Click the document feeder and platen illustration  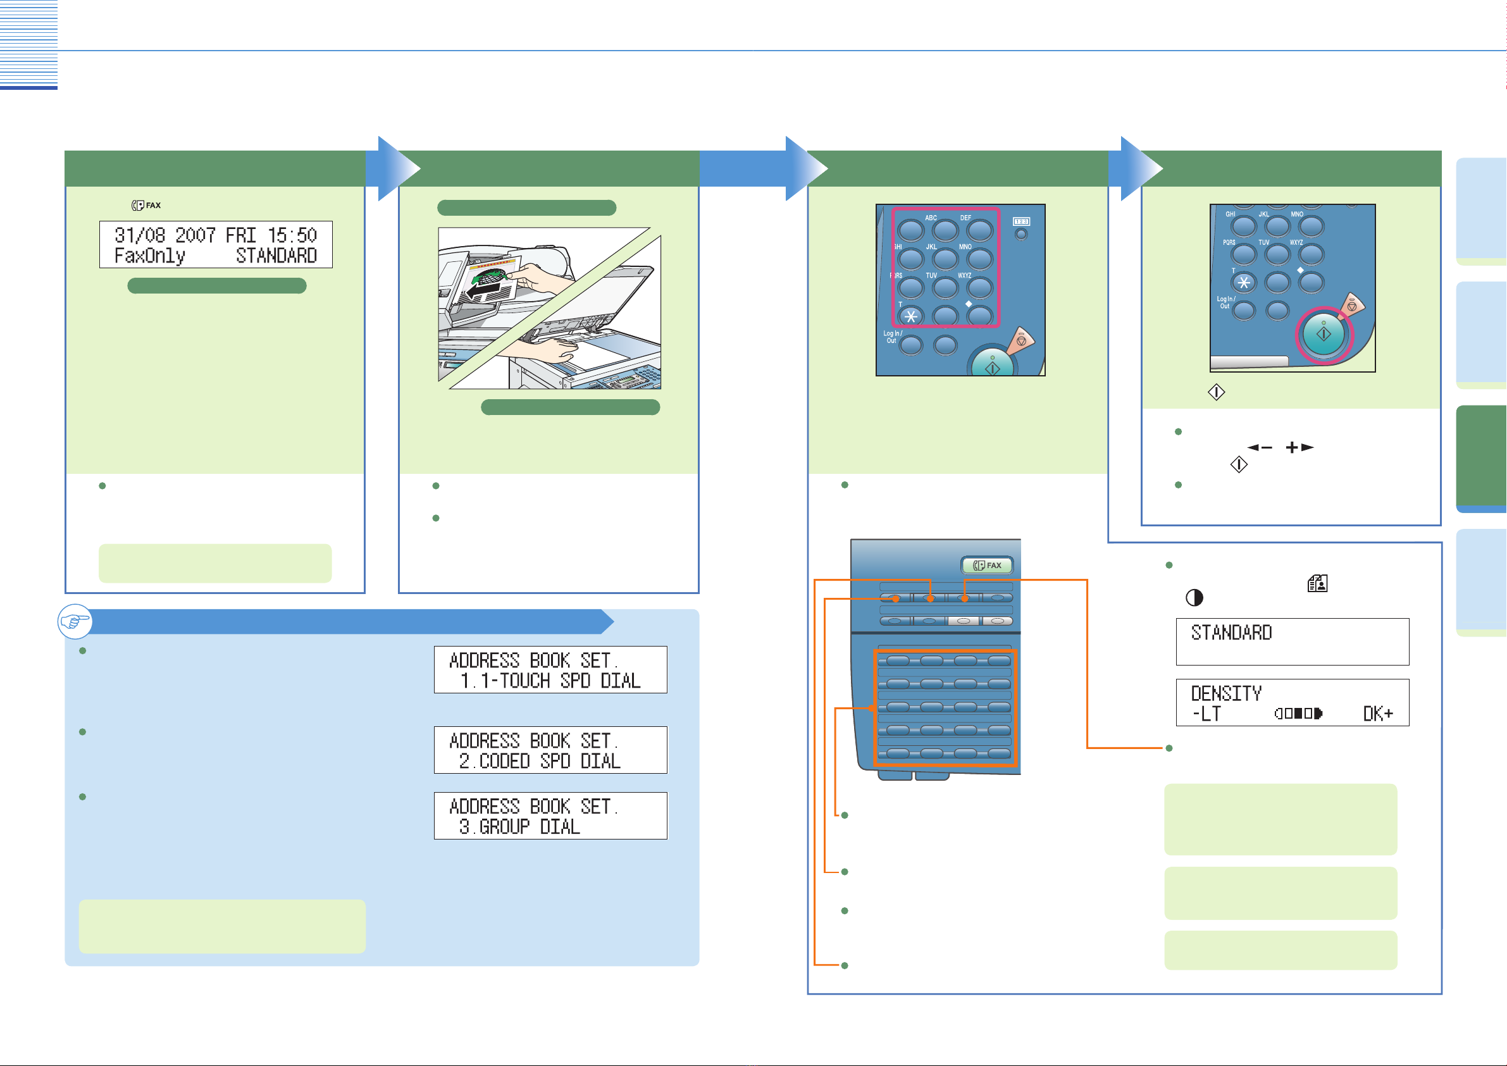click(x=549, y=309)
